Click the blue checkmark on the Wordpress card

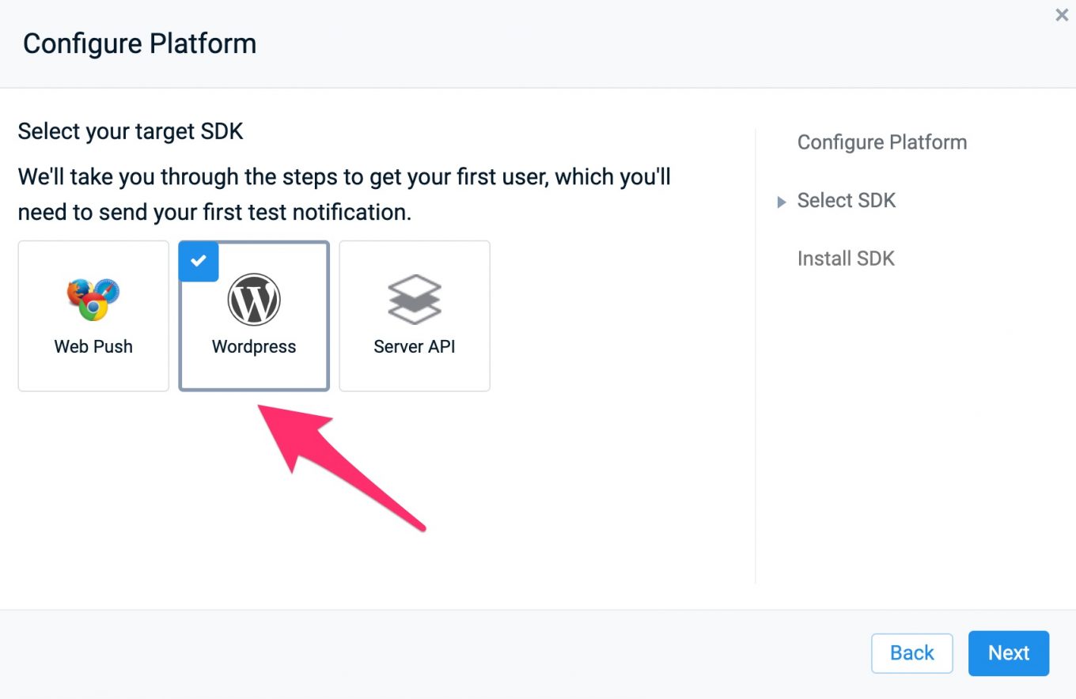point(198,261)
